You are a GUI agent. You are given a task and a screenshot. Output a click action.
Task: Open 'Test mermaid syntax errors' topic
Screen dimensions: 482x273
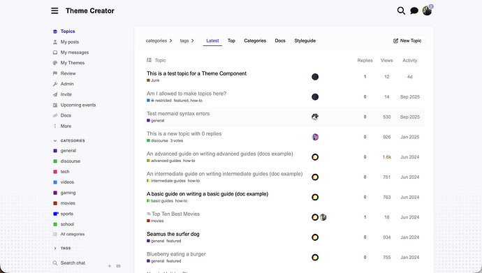pyautogui.click(x=178, y=114)
